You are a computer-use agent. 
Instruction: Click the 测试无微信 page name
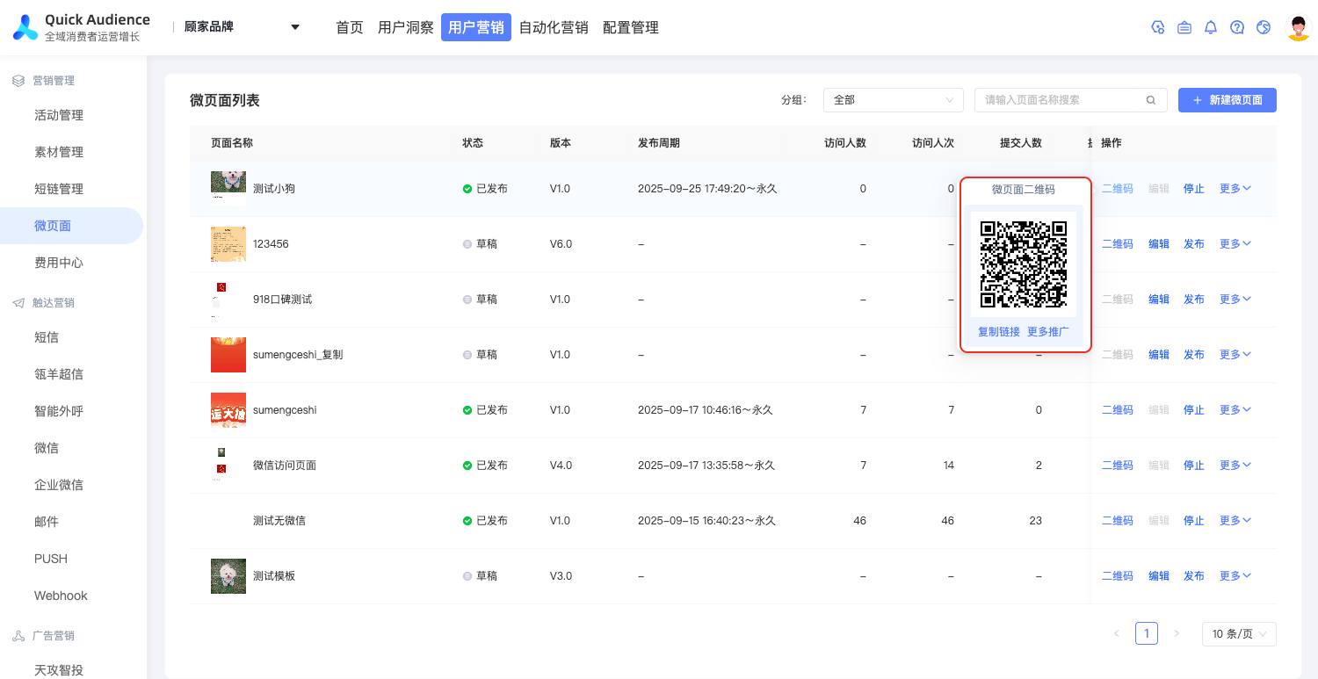[279, 521]
